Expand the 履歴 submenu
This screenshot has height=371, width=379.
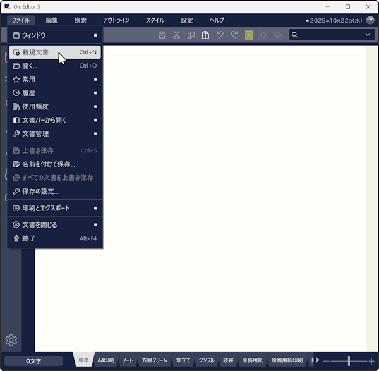point(56,93)
